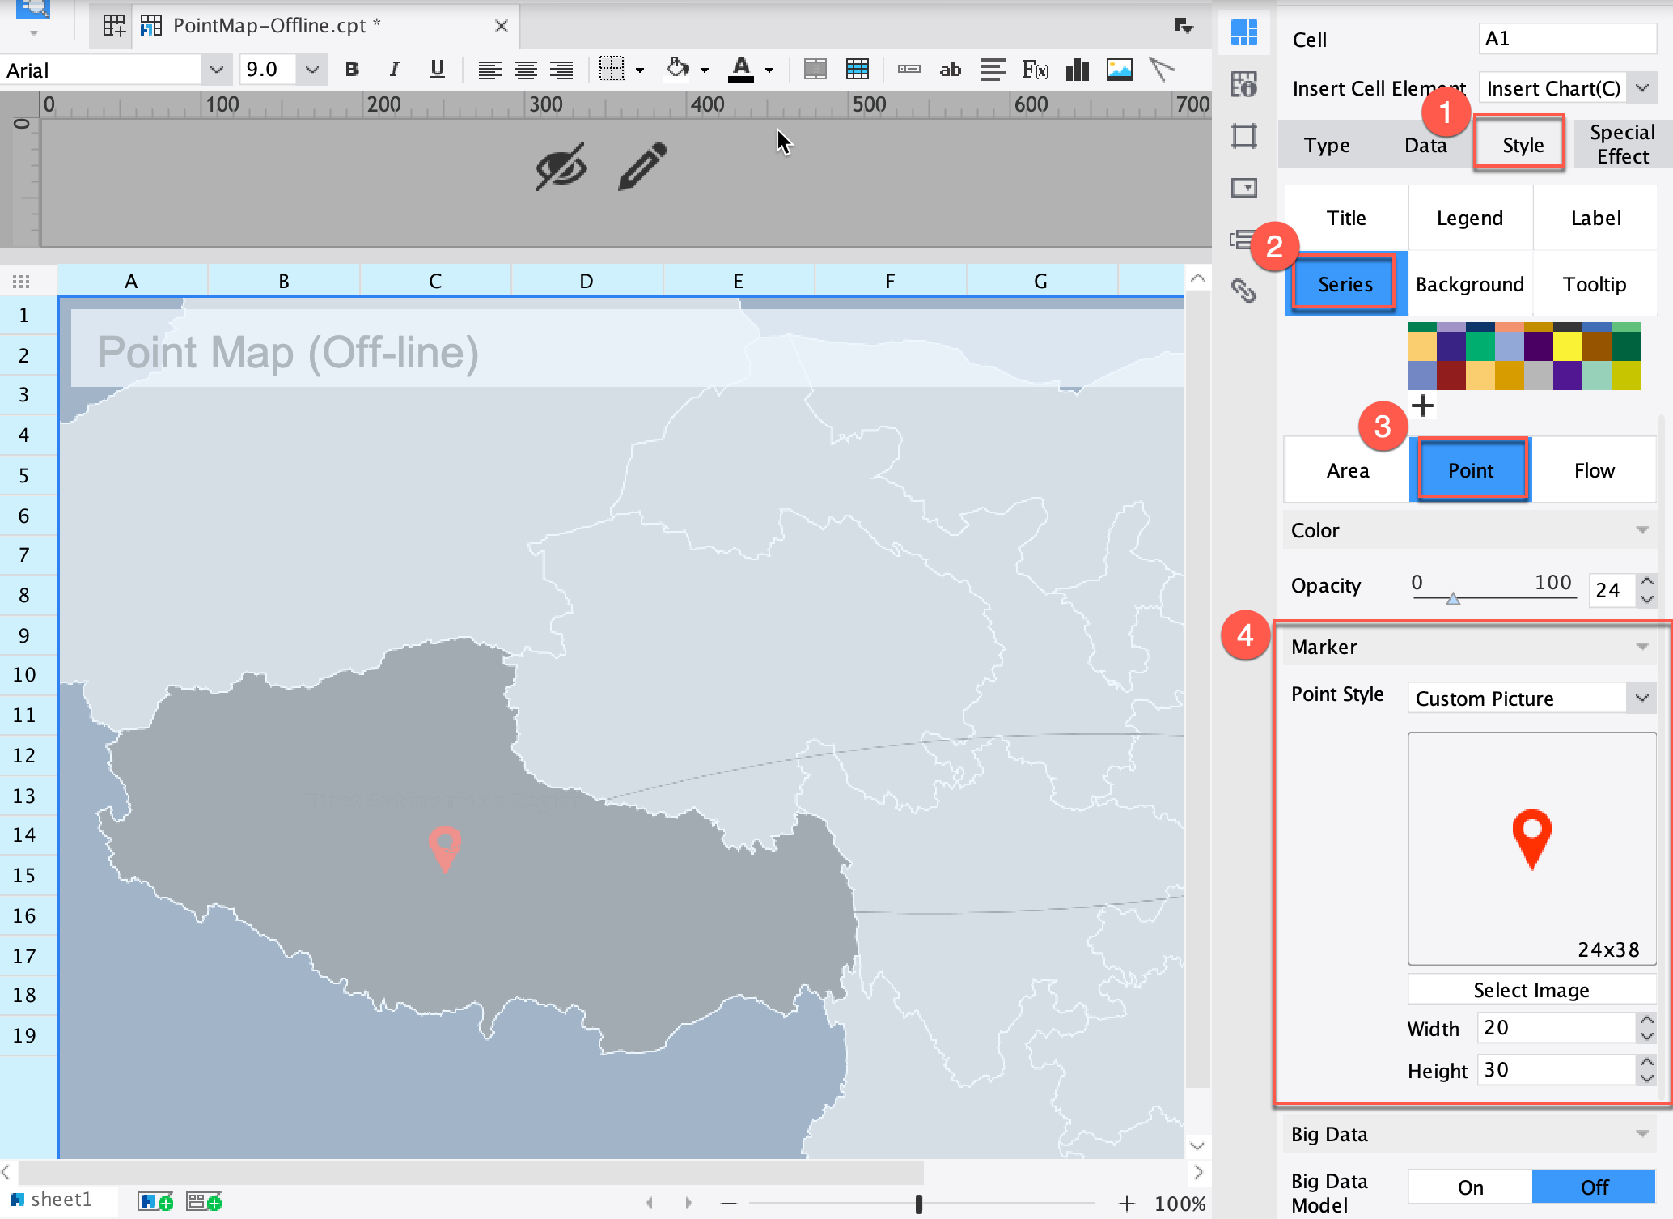Open the Tooltip style section
The width and height of the screenshot is (1673, 1219).
pyautogui.click(x=1594, y=284)
